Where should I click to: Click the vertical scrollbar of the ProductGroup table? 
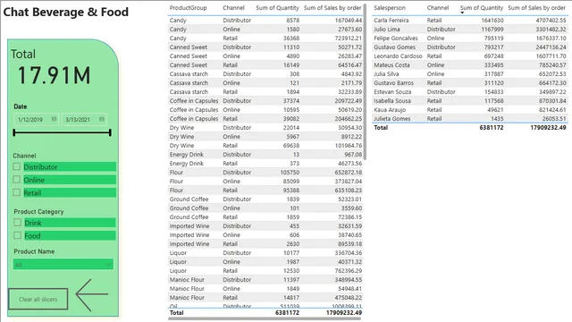pyautogui.click(x=365, y=82)
